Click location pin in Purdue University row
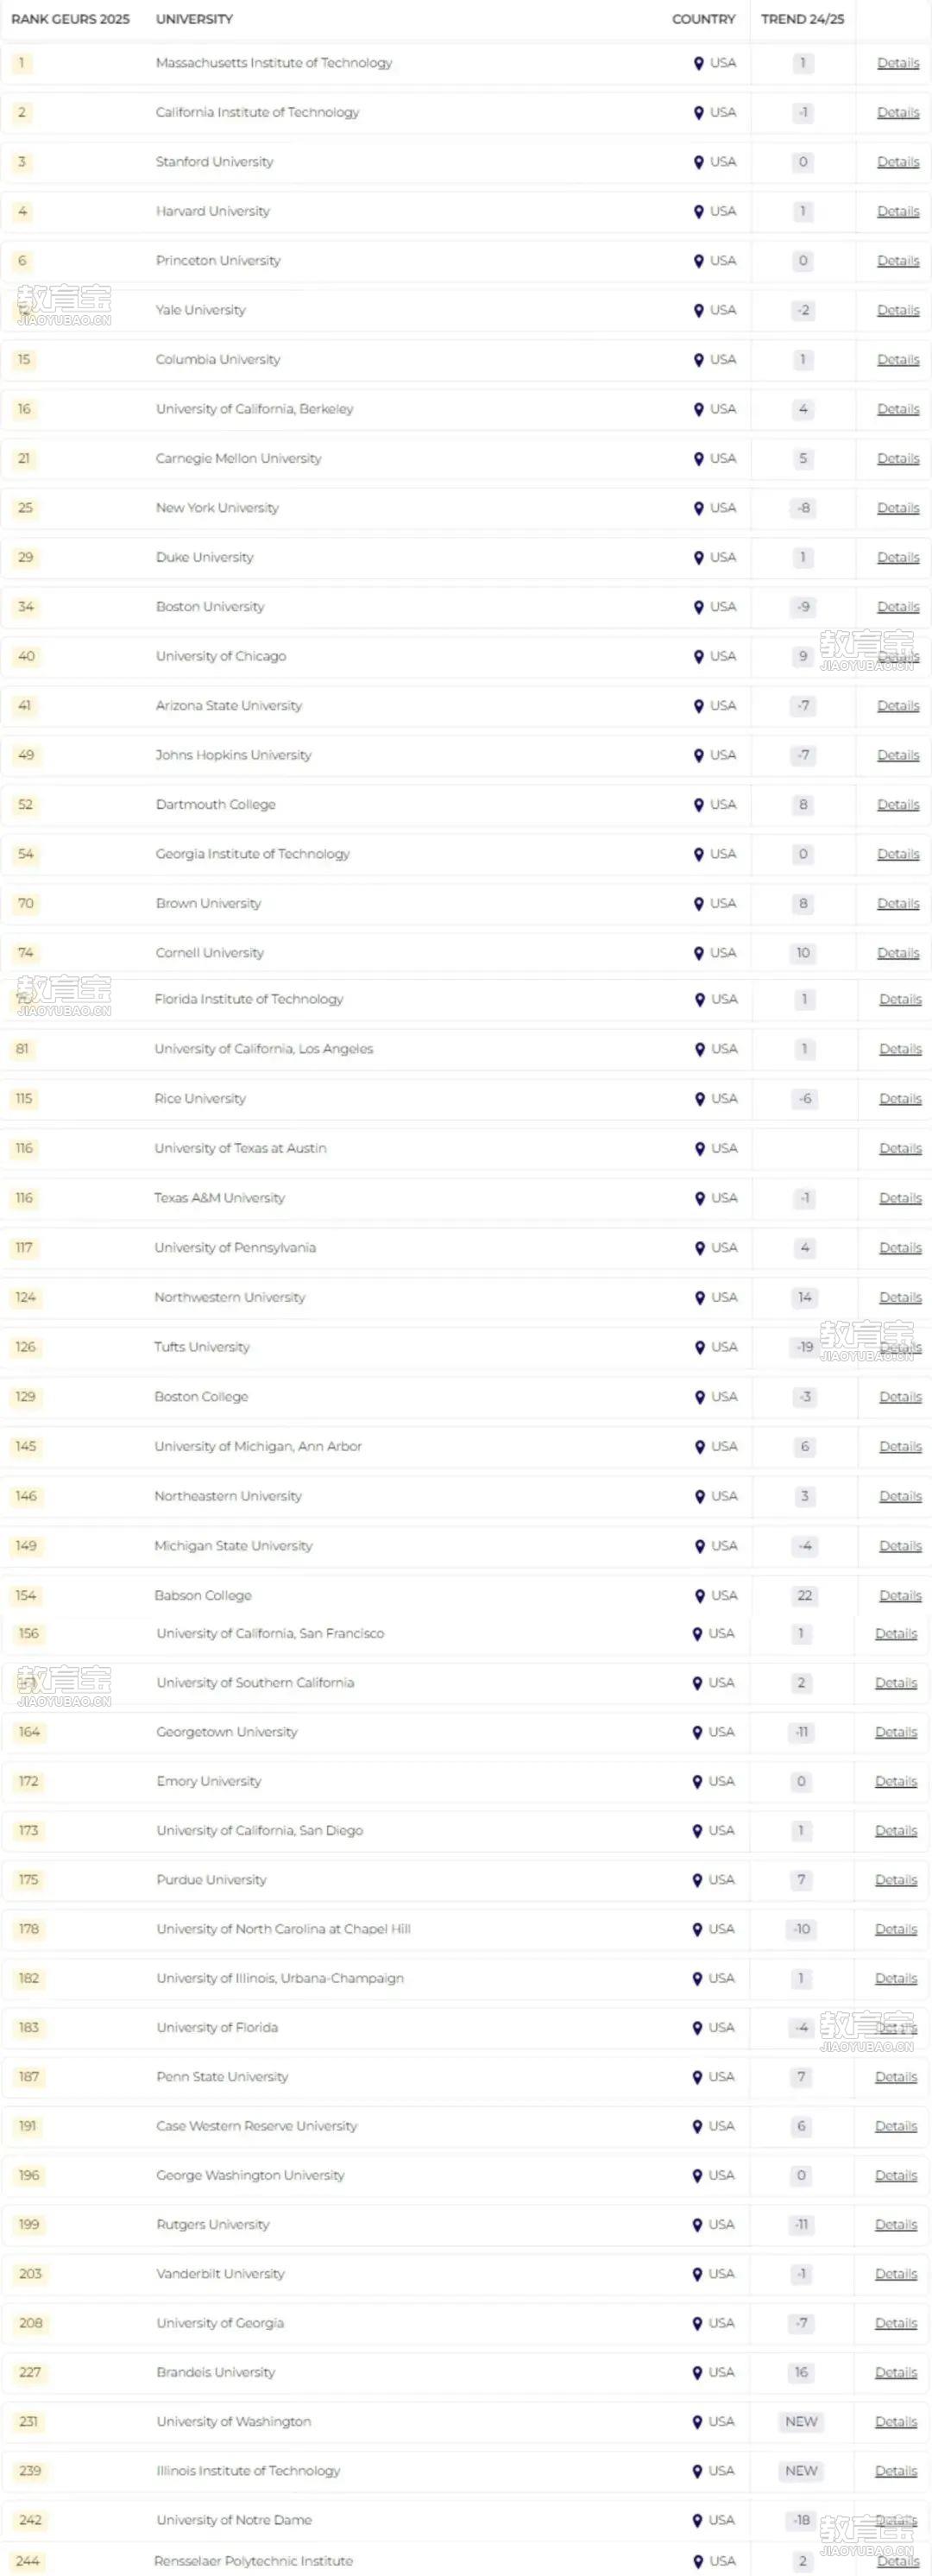 [698, 1880]
